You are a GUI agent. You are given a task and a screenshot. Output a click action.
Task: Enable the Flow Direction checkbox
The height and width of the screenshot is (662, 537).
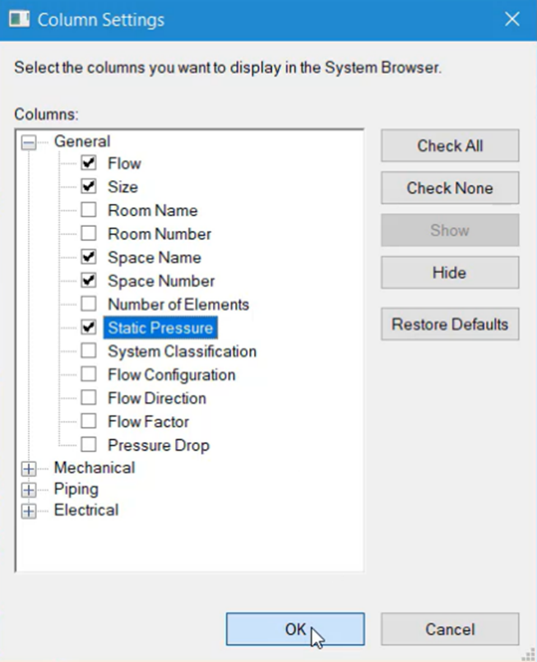click(89, 398)
